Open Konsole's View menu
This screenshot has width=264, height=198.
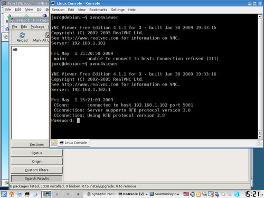pyautogui.click(x=82, y=10)
